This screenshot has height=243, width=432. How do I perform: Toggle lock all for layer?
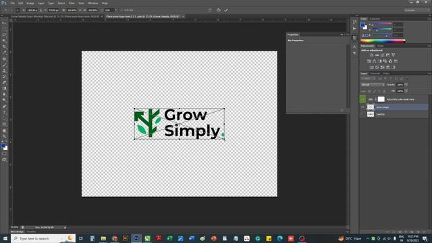click(x=384, y=91)
